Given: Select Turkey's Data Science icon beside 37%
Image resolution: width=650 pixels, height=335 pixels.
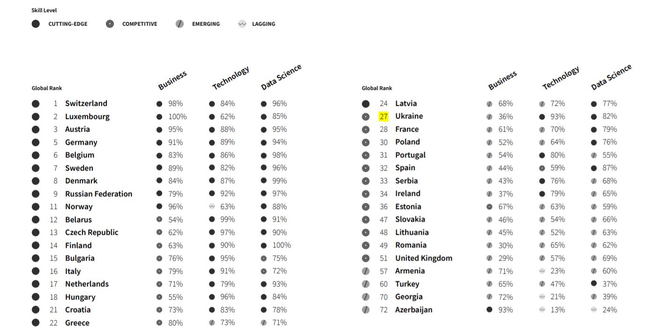Looking at the screenshot, I should [x=594, y=283].
